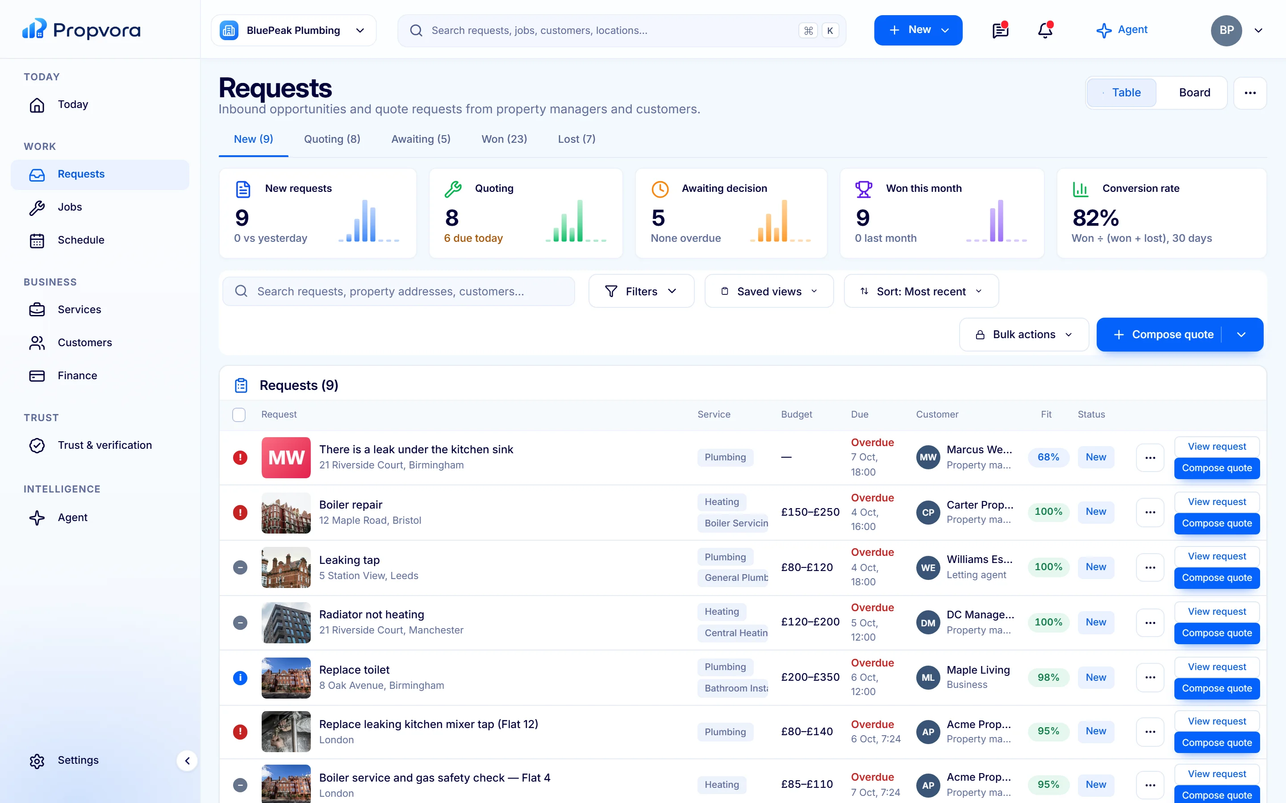Open the notifications bell
The image size is (1286, 803).
click(x=1045, y=30)
